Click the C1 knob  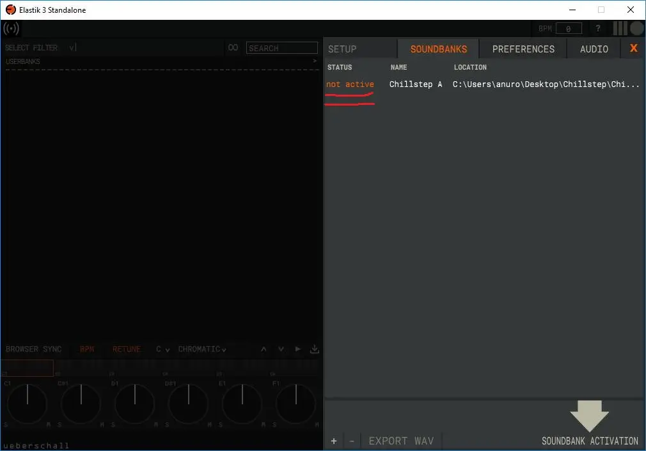coord(28,404)
